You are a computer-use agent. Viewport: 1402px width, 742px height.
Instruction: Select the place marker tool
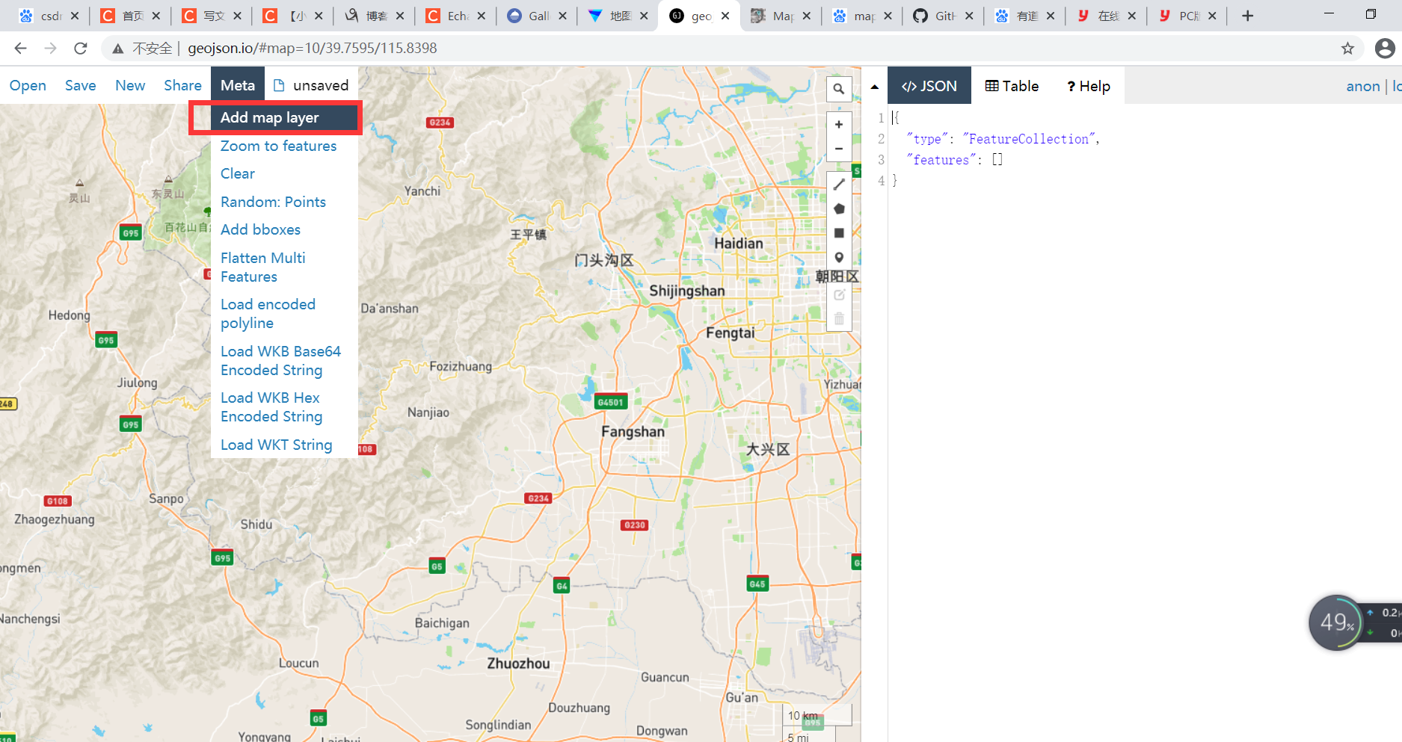tap(839, 257)
